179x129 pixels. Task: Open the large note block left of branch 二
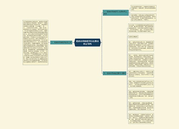(x=35, y=43)
